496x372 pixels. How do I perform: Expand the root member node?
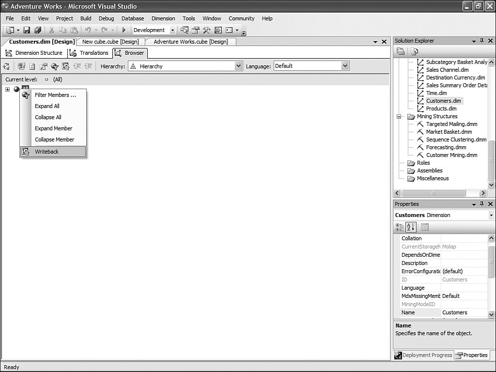8,89
